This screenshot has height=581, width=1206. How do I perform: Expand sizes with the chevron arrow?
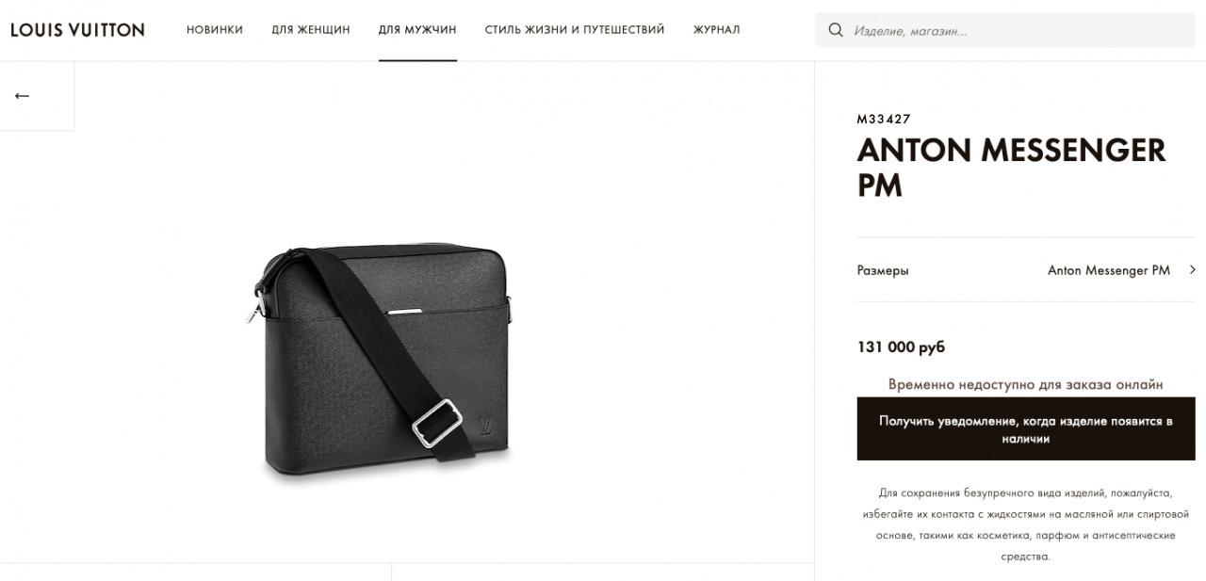pos(1192,270)
